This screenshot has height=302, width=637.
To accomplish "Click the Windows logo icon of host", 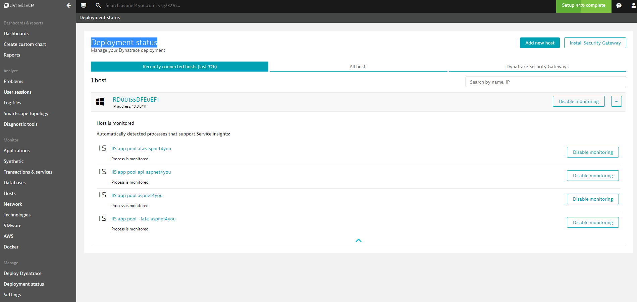I will coord(100,102).
